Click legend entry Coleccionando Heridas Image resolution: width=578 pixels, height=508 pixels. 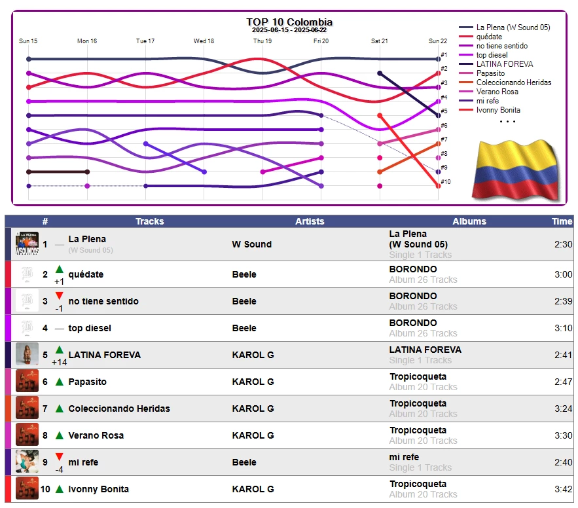(513, 82)
